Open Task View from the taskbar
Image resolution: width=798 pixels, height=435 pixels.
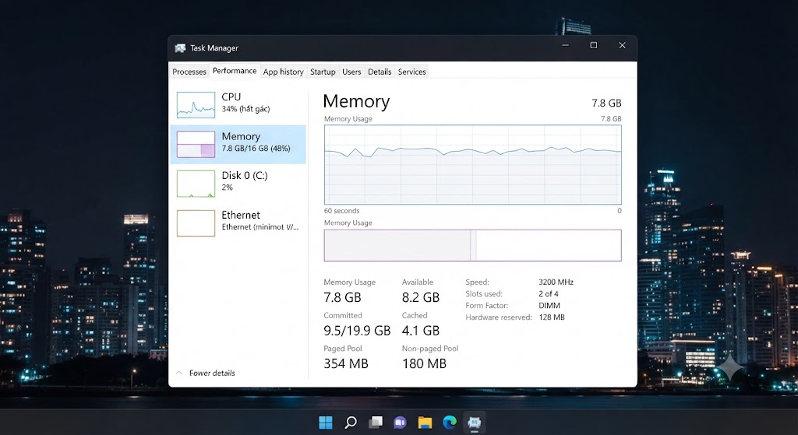click(x=376, y=422)
